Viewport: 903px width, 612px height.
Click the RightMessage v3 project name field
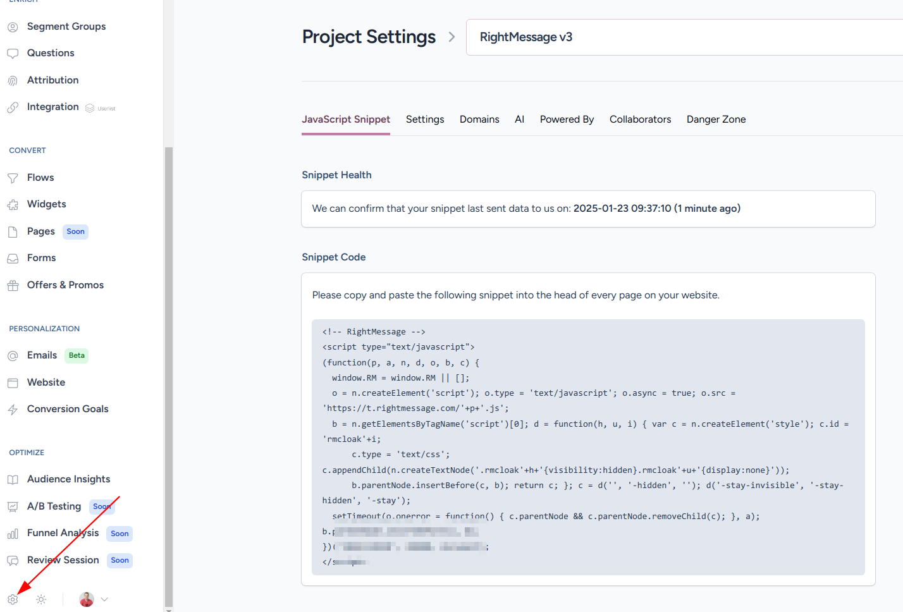[x=683, y=37]
